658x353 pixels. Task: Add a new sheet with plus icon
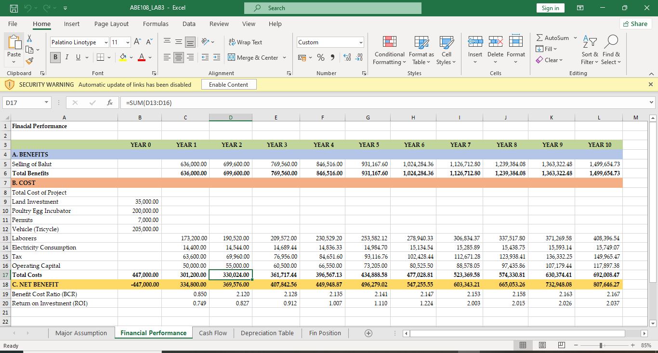tap(368, 333)
